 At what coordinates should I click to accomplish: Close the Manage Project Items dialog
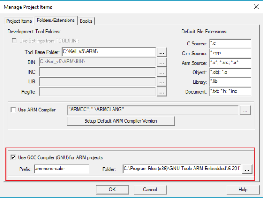click(x=256, y=7)
